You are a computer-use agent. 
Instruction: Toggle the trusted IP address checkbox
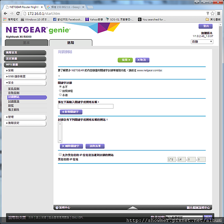pyautogui.click(x=60, y=155)
